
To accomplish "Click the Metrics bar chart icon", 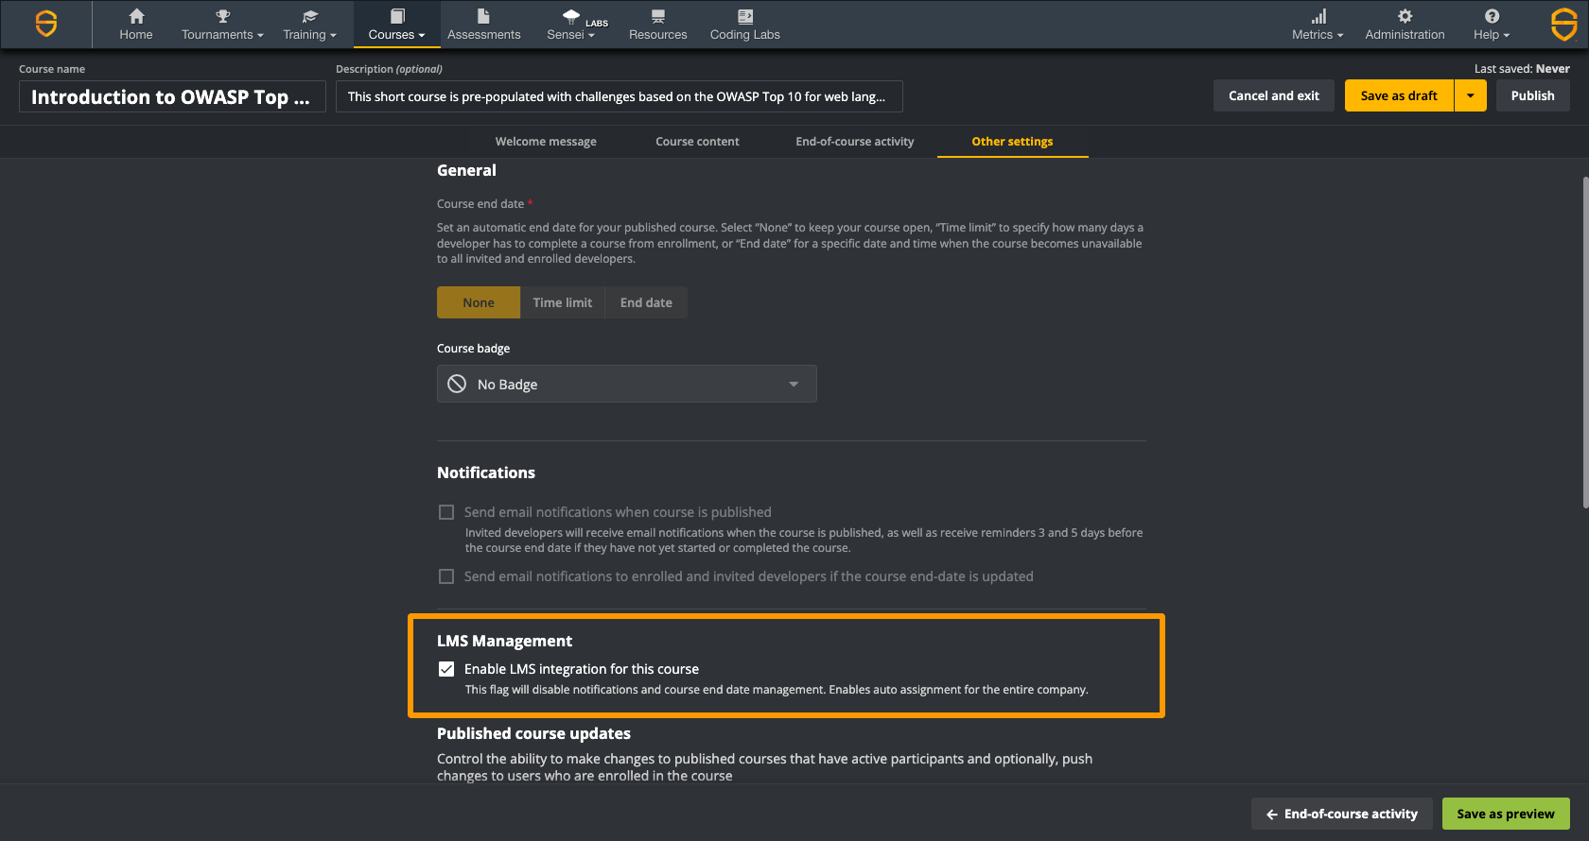I will coord(1318,16).
